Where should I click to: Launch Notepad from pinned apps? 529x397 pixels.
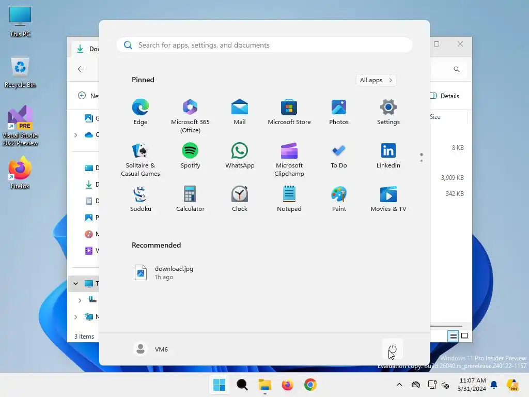pyautogui.click(x=289, y=199)
